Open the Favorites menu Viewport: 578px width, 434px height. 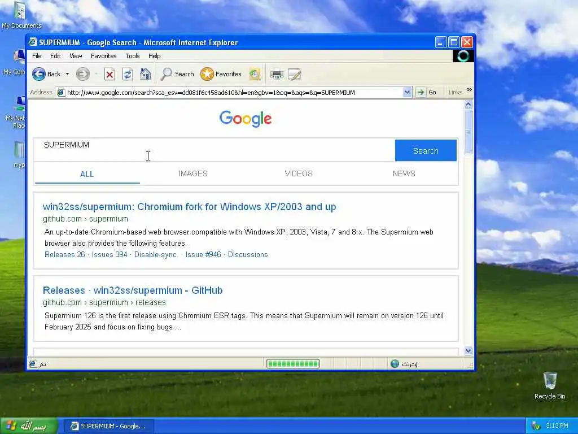coord(104,56)
